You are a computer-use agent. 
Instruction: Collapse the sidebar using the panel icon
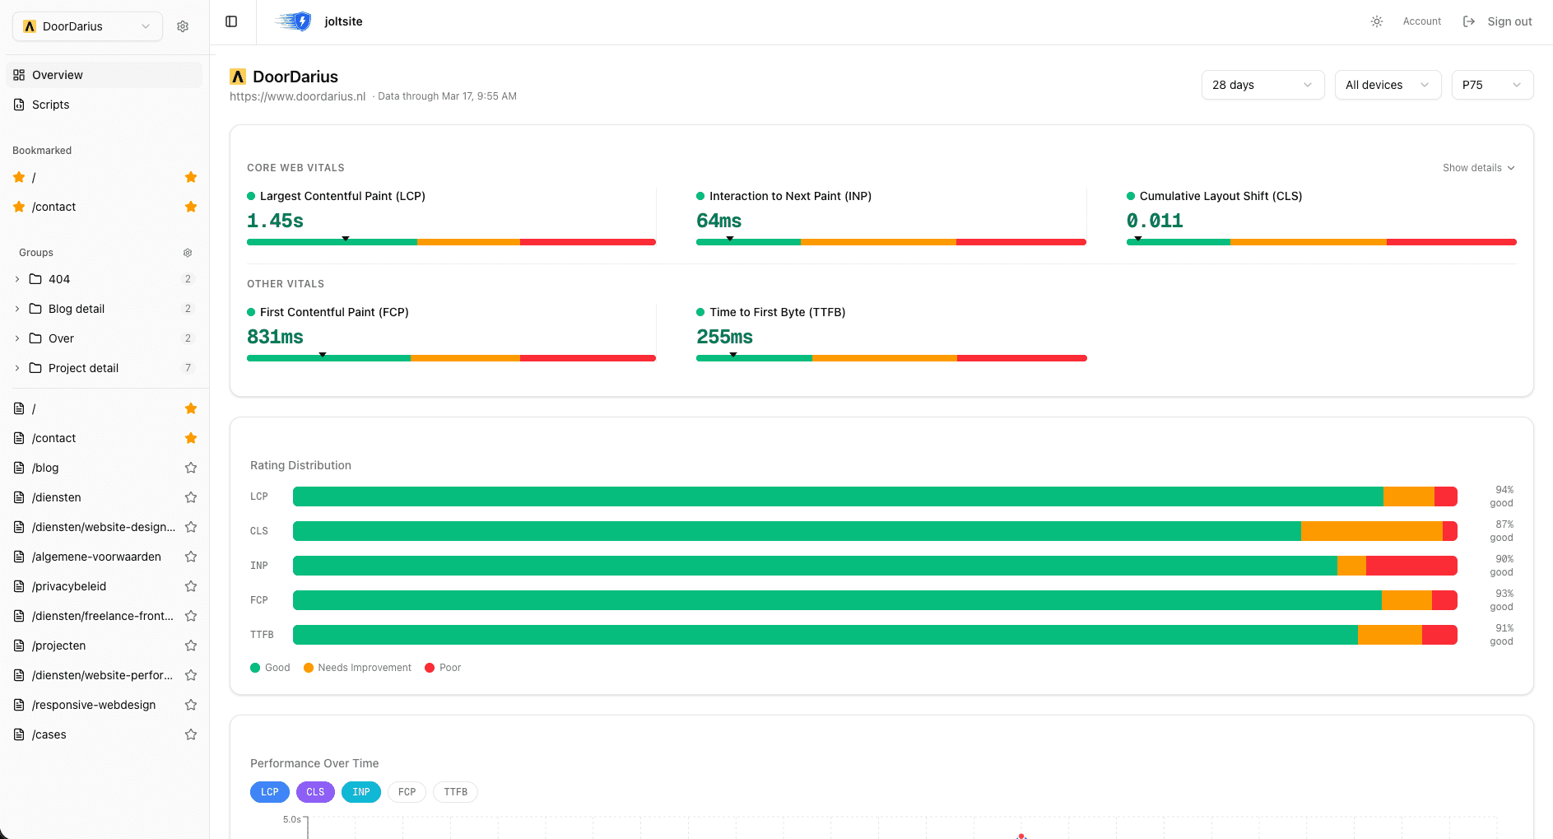click(231, 21)
